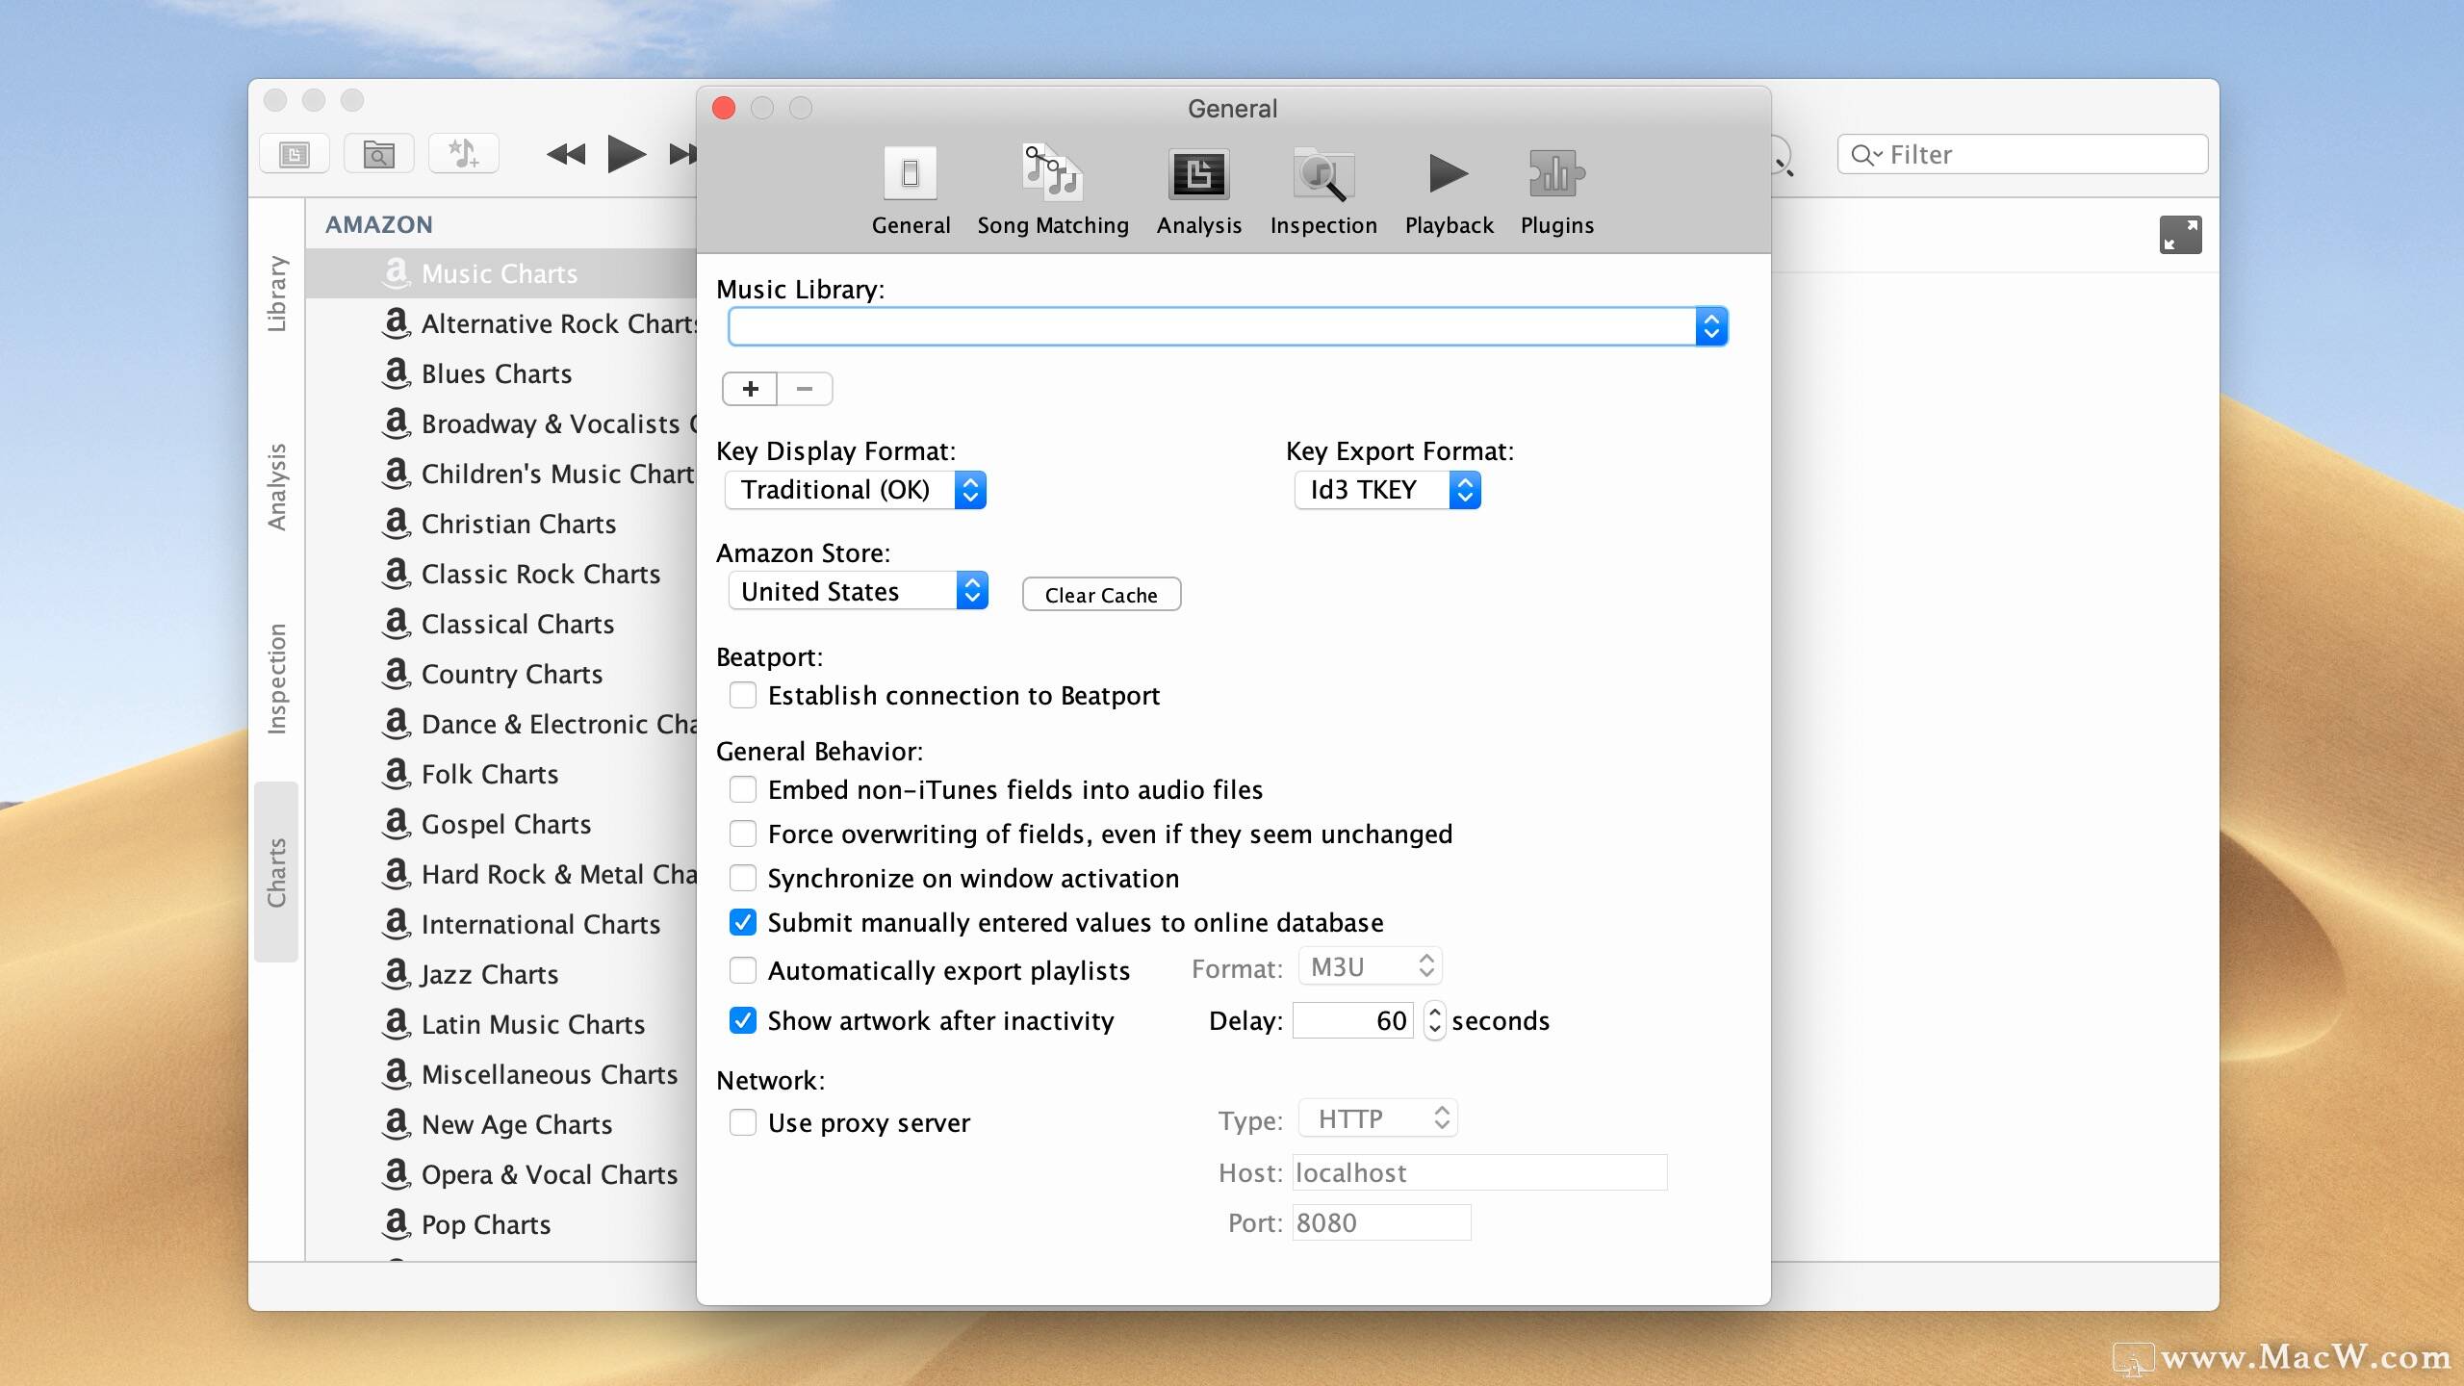Add a music library with plus button

point(751,389)
